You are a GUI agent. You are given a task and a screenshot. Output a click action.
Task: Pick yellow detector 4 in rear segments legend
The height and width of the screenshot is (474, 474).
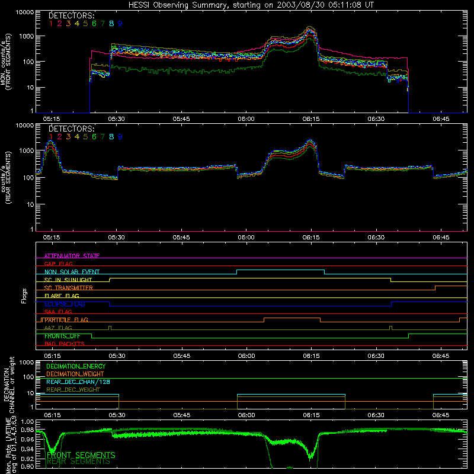(x=77, y=137)
